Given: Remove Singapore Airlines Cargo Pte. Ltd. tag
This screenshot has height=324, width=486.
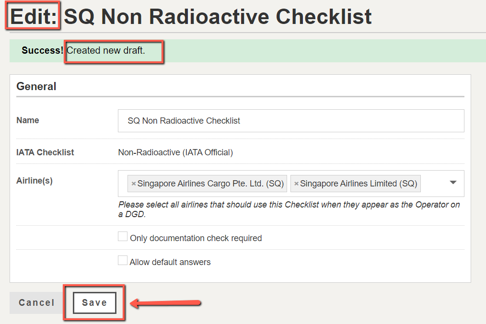Looking at the screenshot, I should point(134,184).
